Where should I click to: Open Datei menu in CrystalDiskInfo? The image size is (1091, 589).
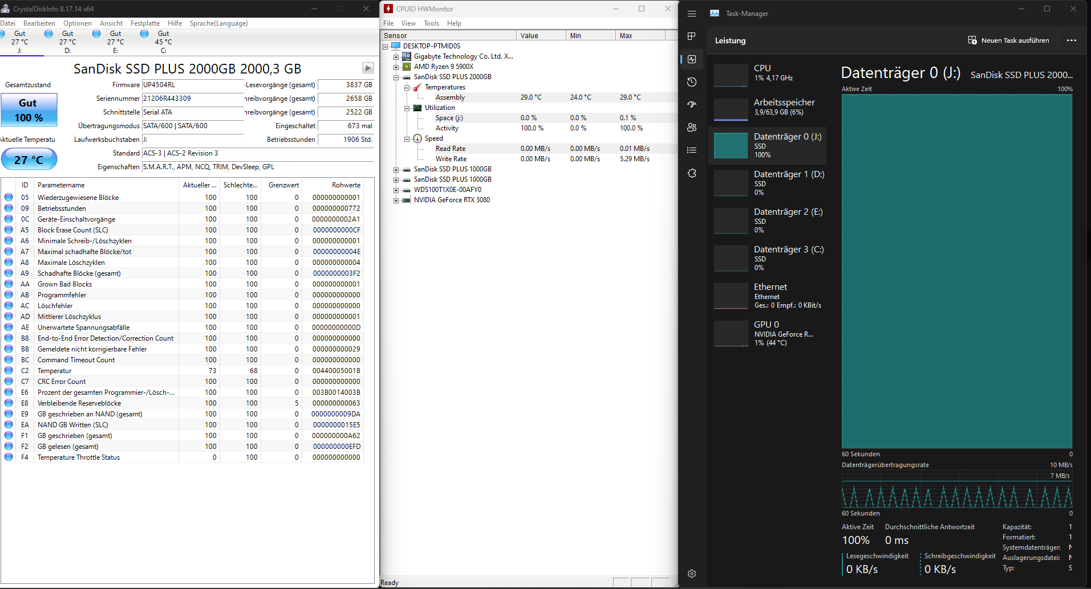[x=7, y=23]
